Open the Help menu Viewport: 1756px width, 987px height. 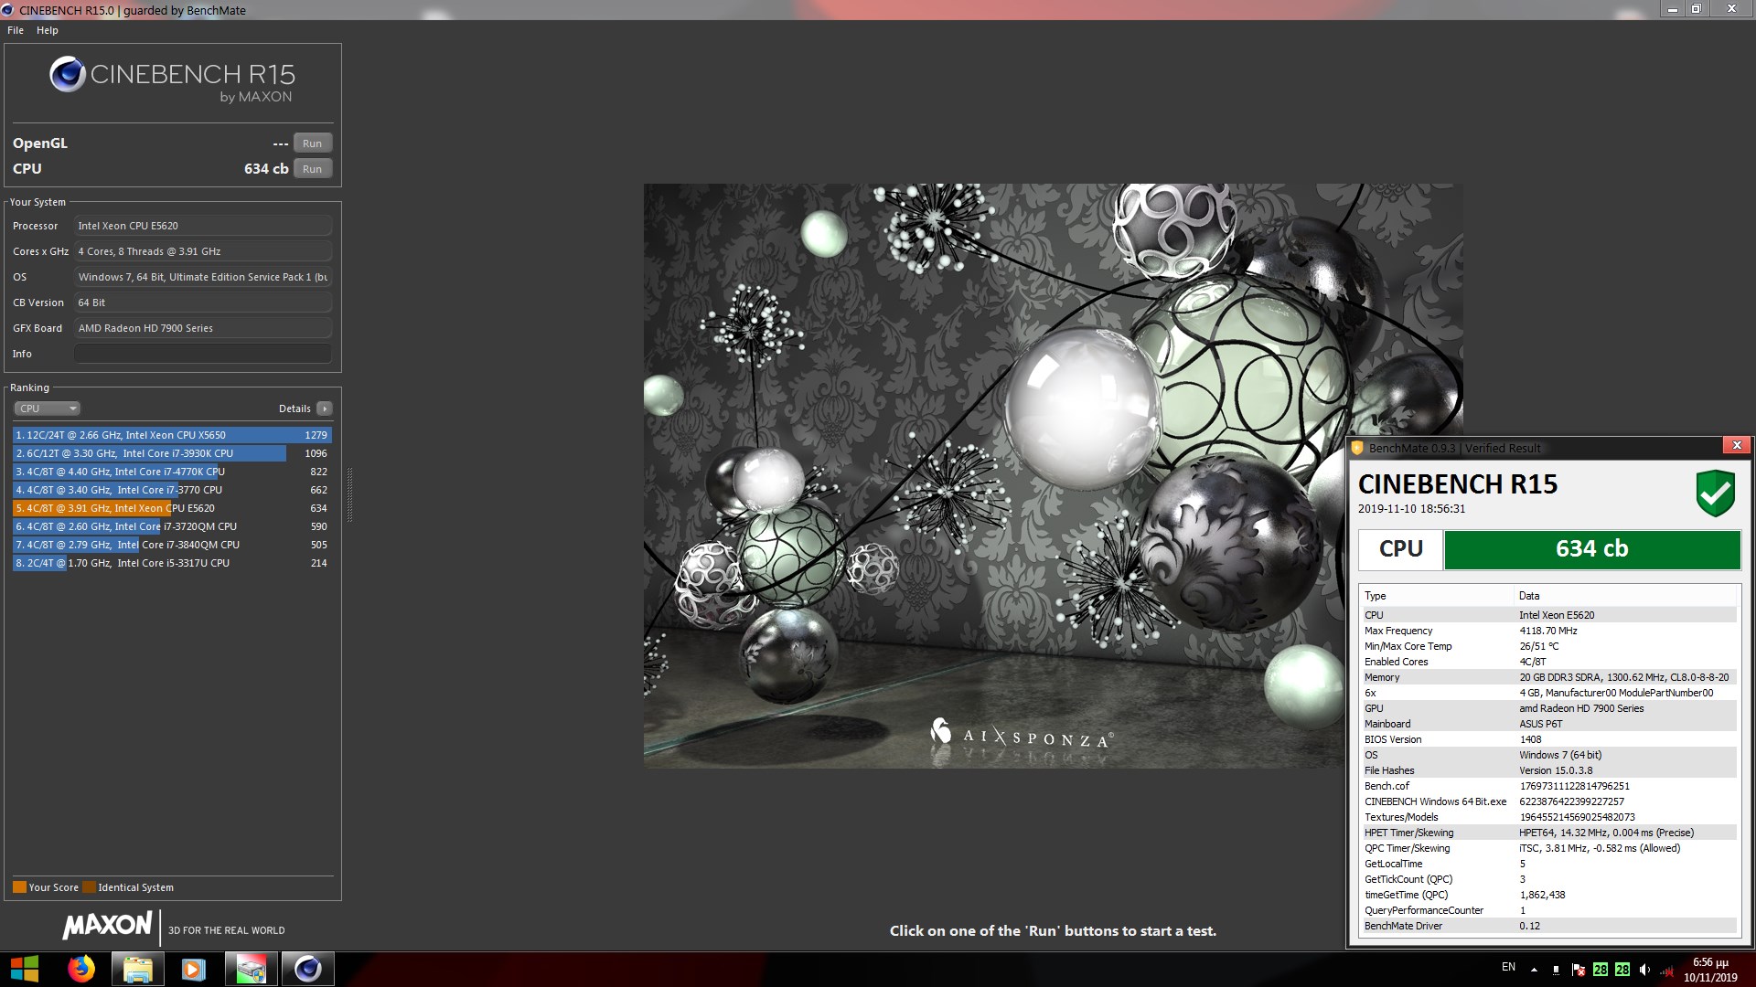(48, 30)
